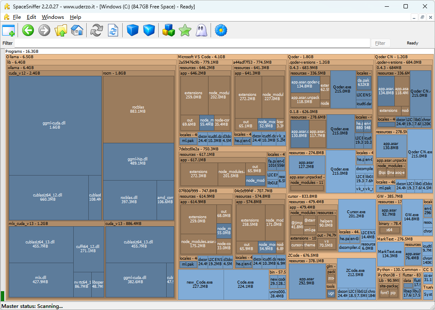435x310 pixels.
Task: Click the ggml-cuda.dll 382.6MB block
Action: [136, 279]
